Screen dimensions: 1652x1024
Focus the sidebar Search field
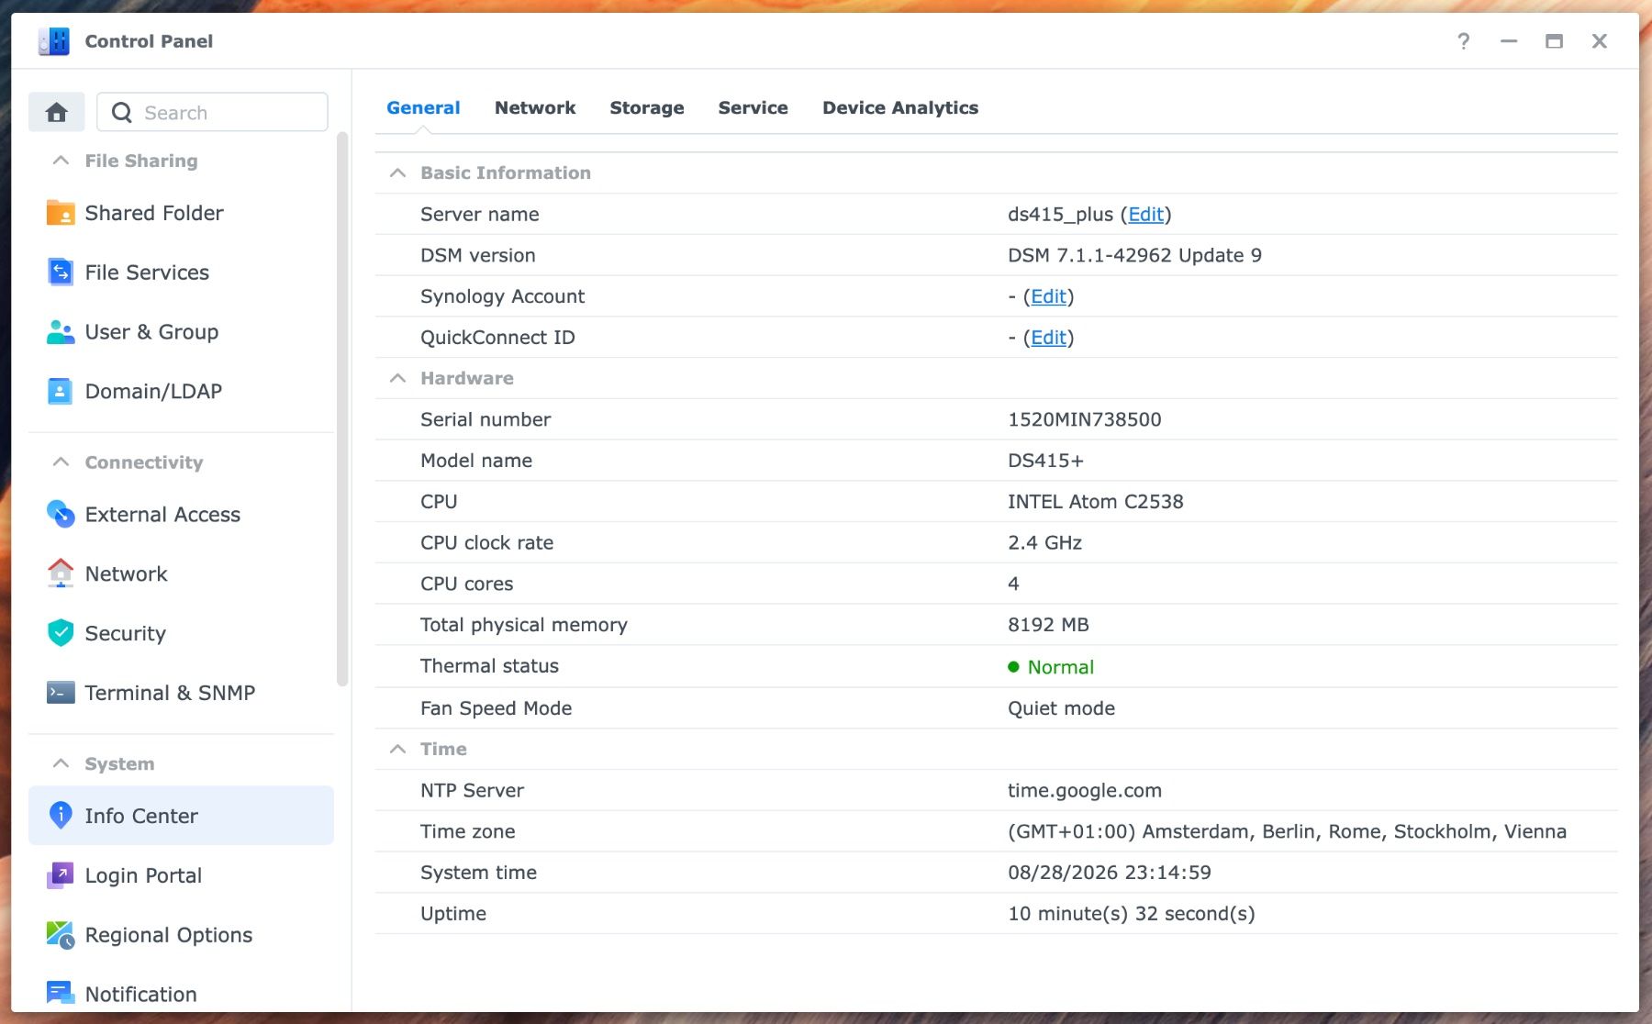212,112
